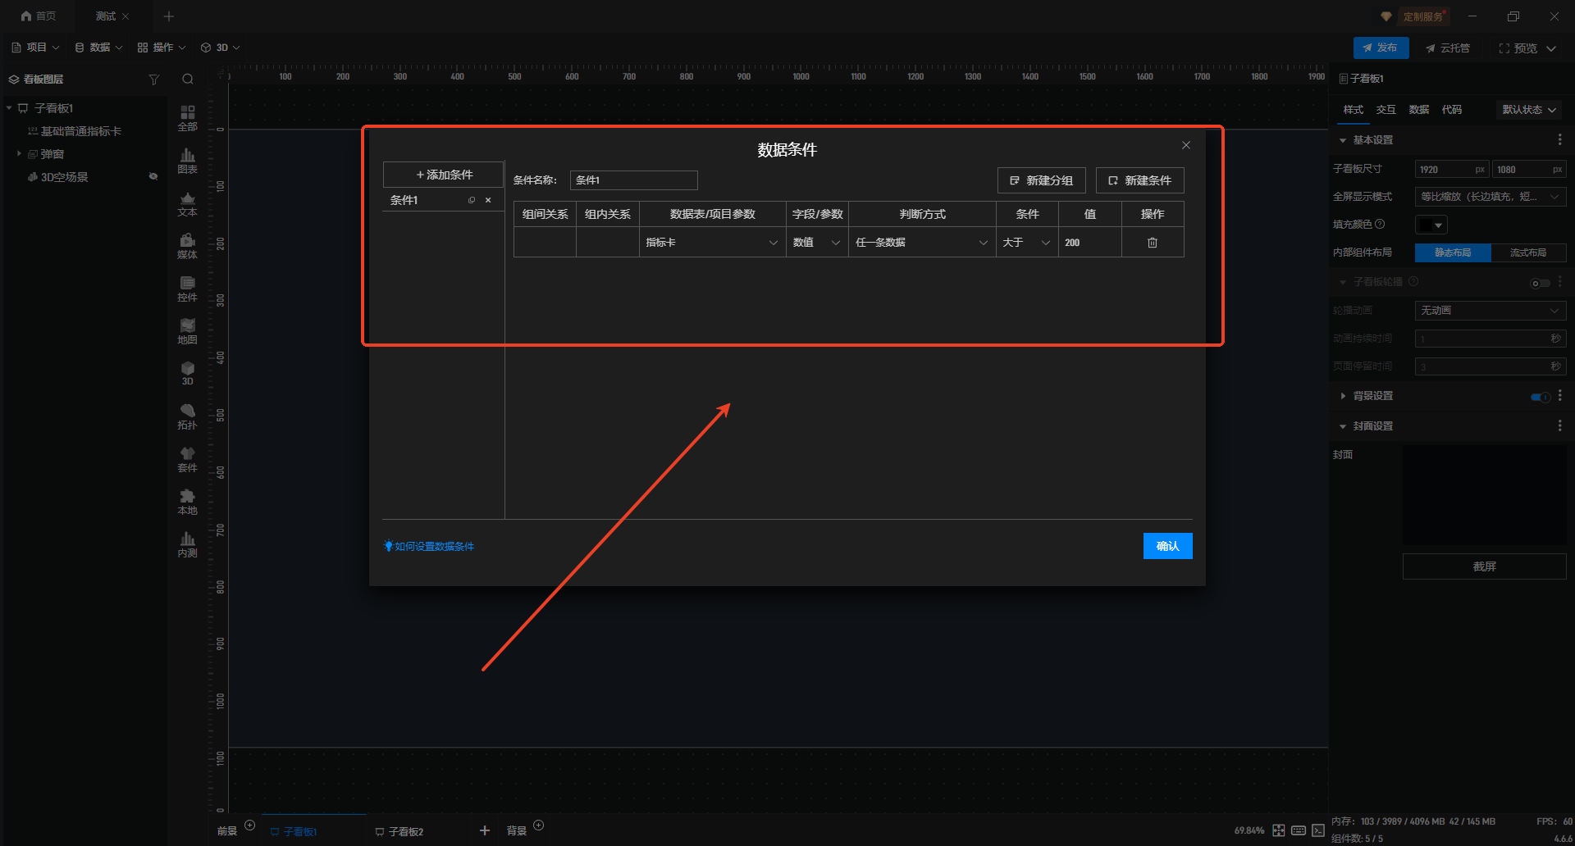Viewport: 1575px width, 846px height.
Task: Remove 条件1 using its x icon
Action: pos(488,200)
